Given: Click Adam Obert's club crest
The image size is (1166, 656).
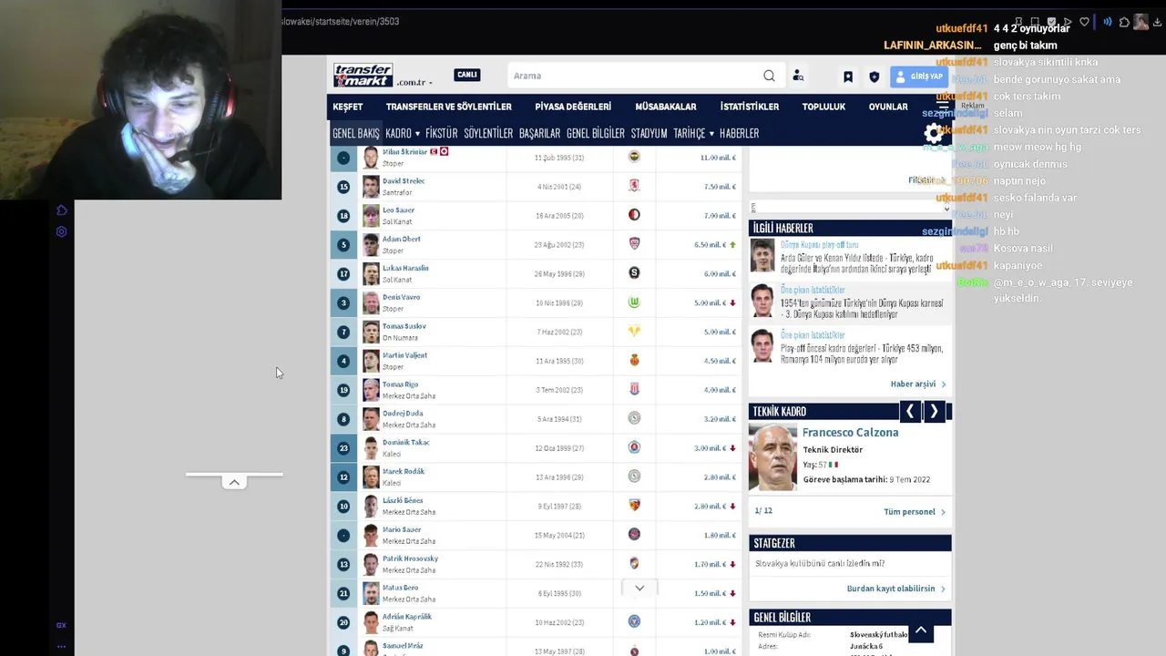Looking at the screenshot, I should (x=634, y=244).
